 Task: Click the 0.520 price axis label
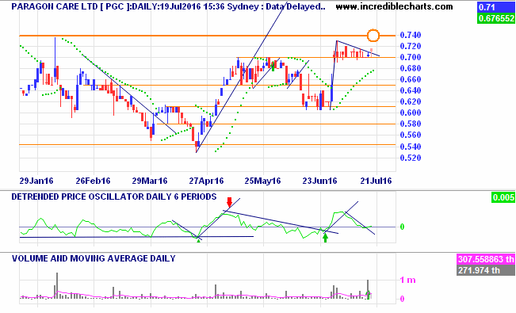411,158
